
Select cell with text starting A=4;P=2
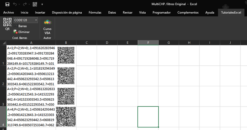click(x=31, y=117)
